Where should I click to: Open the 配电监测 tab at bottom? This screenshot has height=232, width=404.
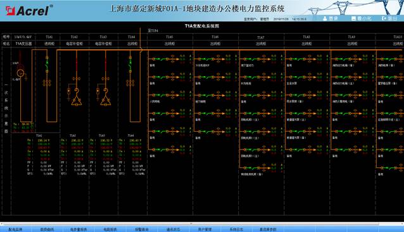(x=15, y=229)
